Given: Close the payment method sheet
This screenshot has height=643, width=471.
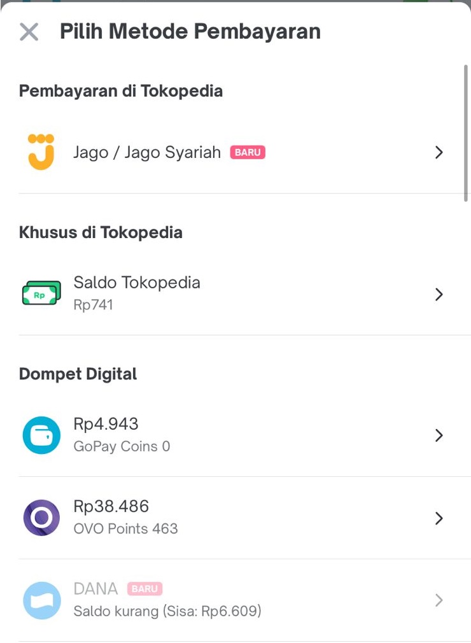Looking at the screenshot, I should [29, 32].
